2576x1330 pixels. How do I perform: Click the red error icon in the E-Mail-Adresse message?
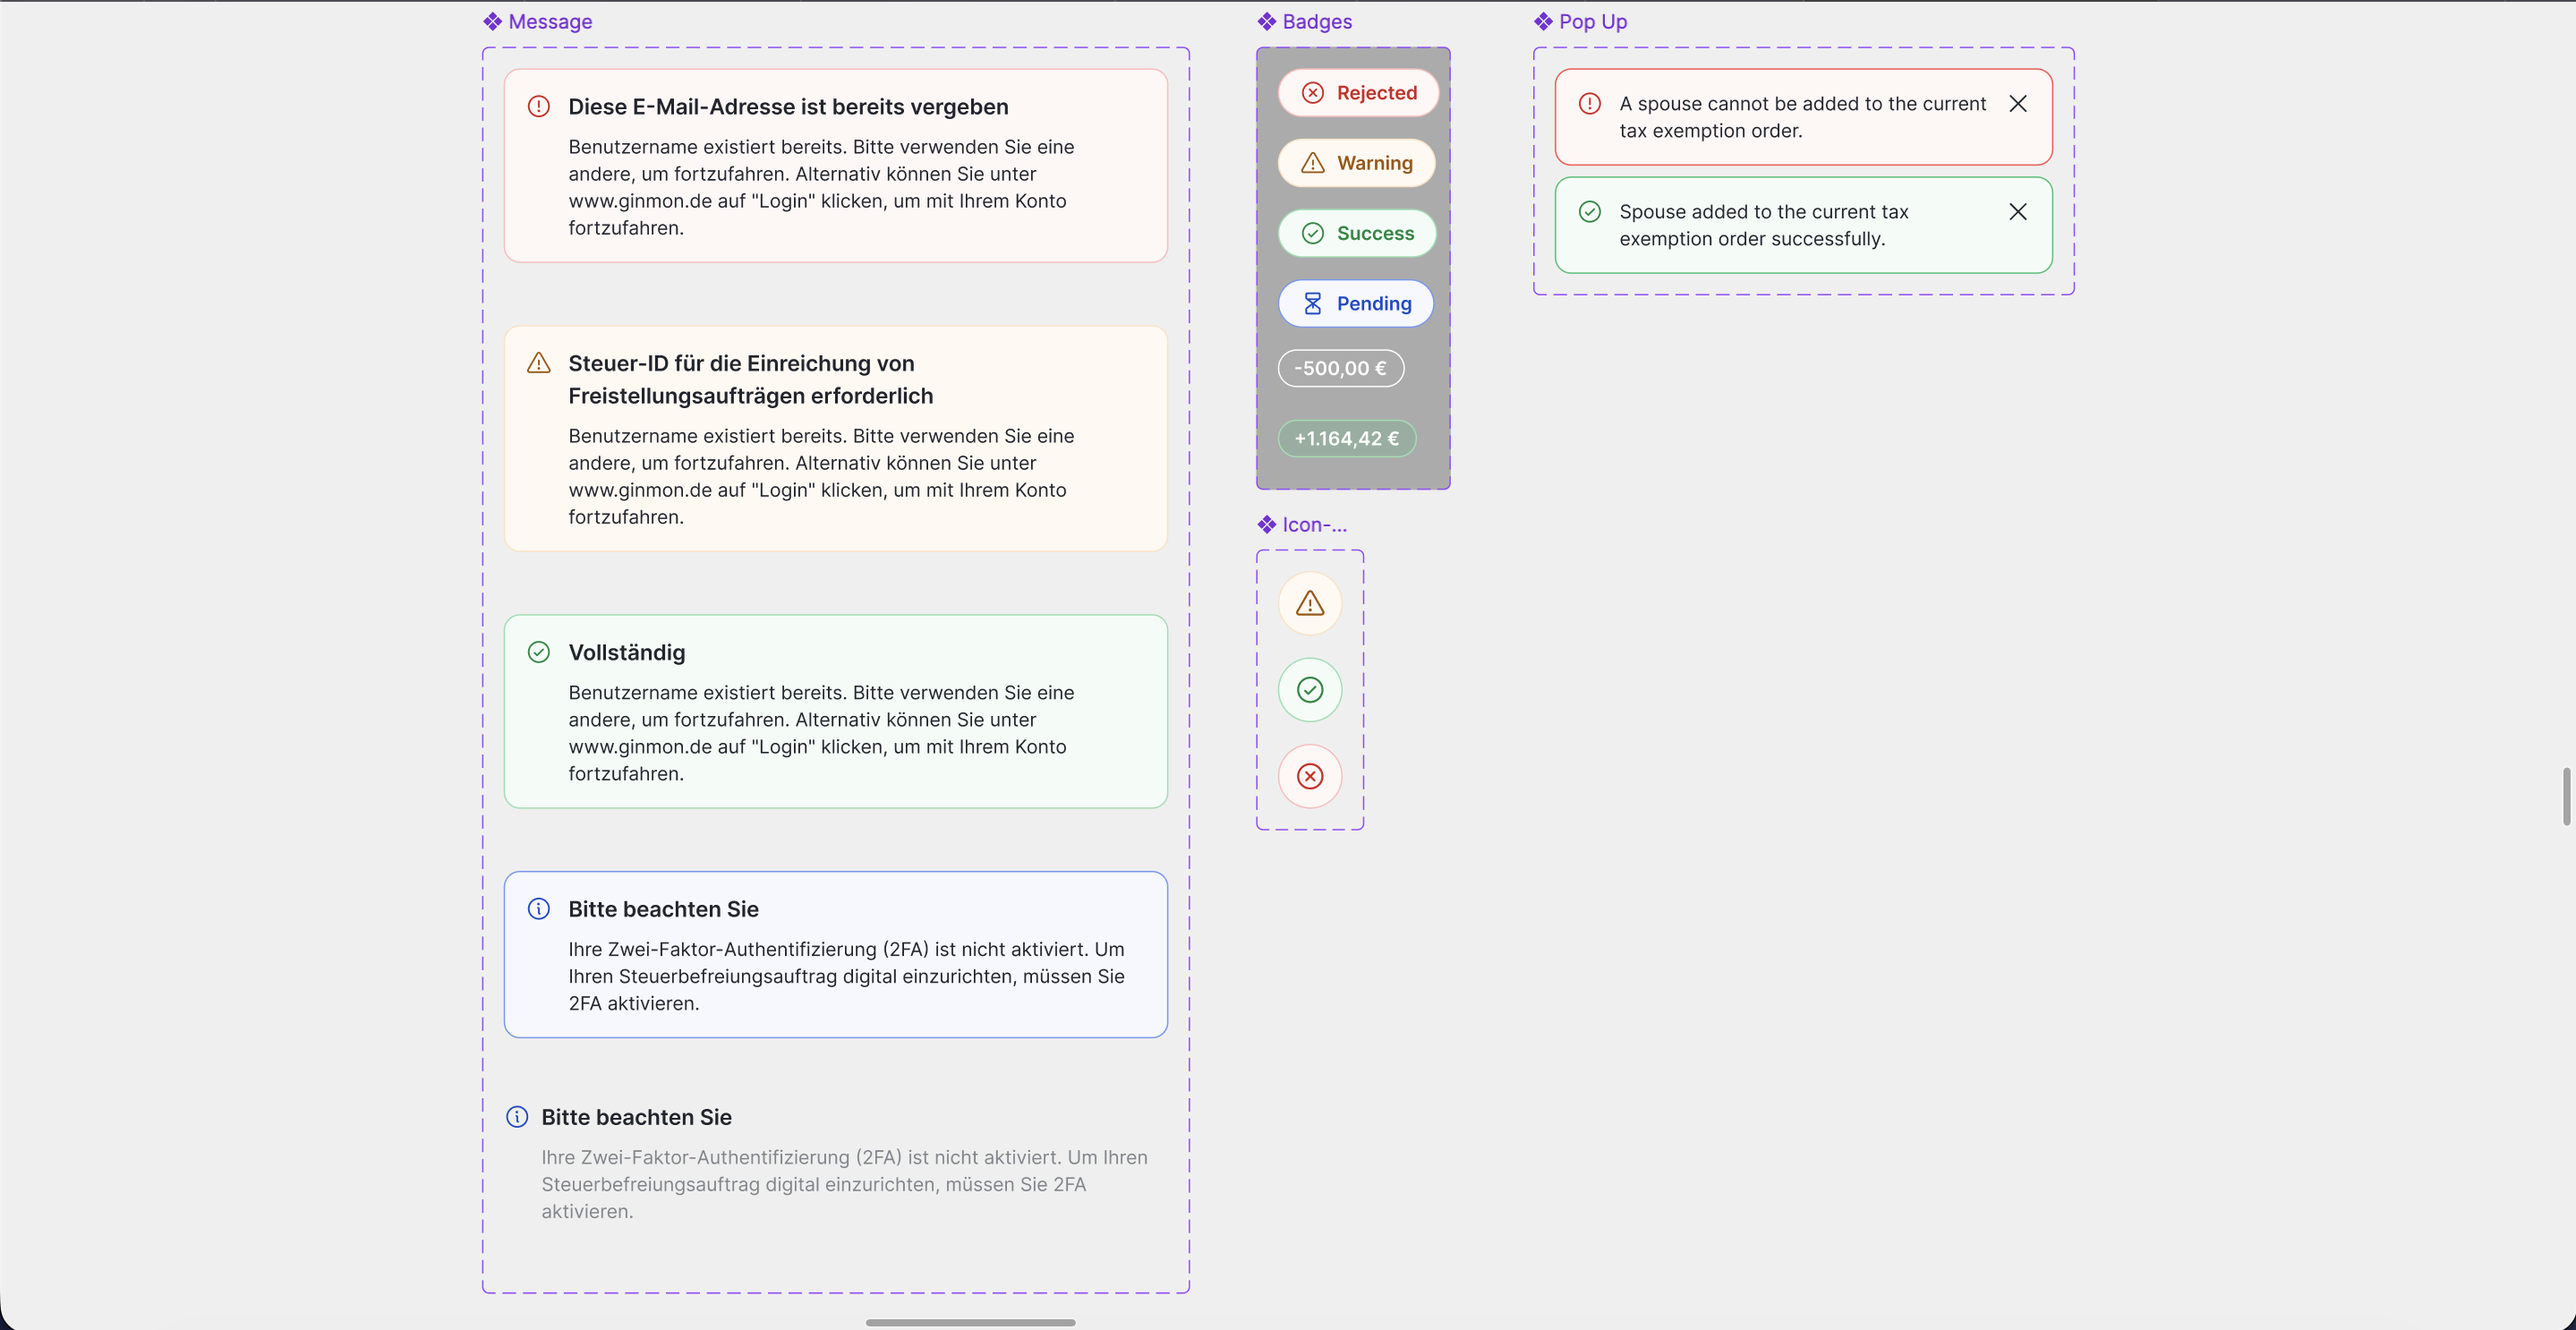point(538,106)
